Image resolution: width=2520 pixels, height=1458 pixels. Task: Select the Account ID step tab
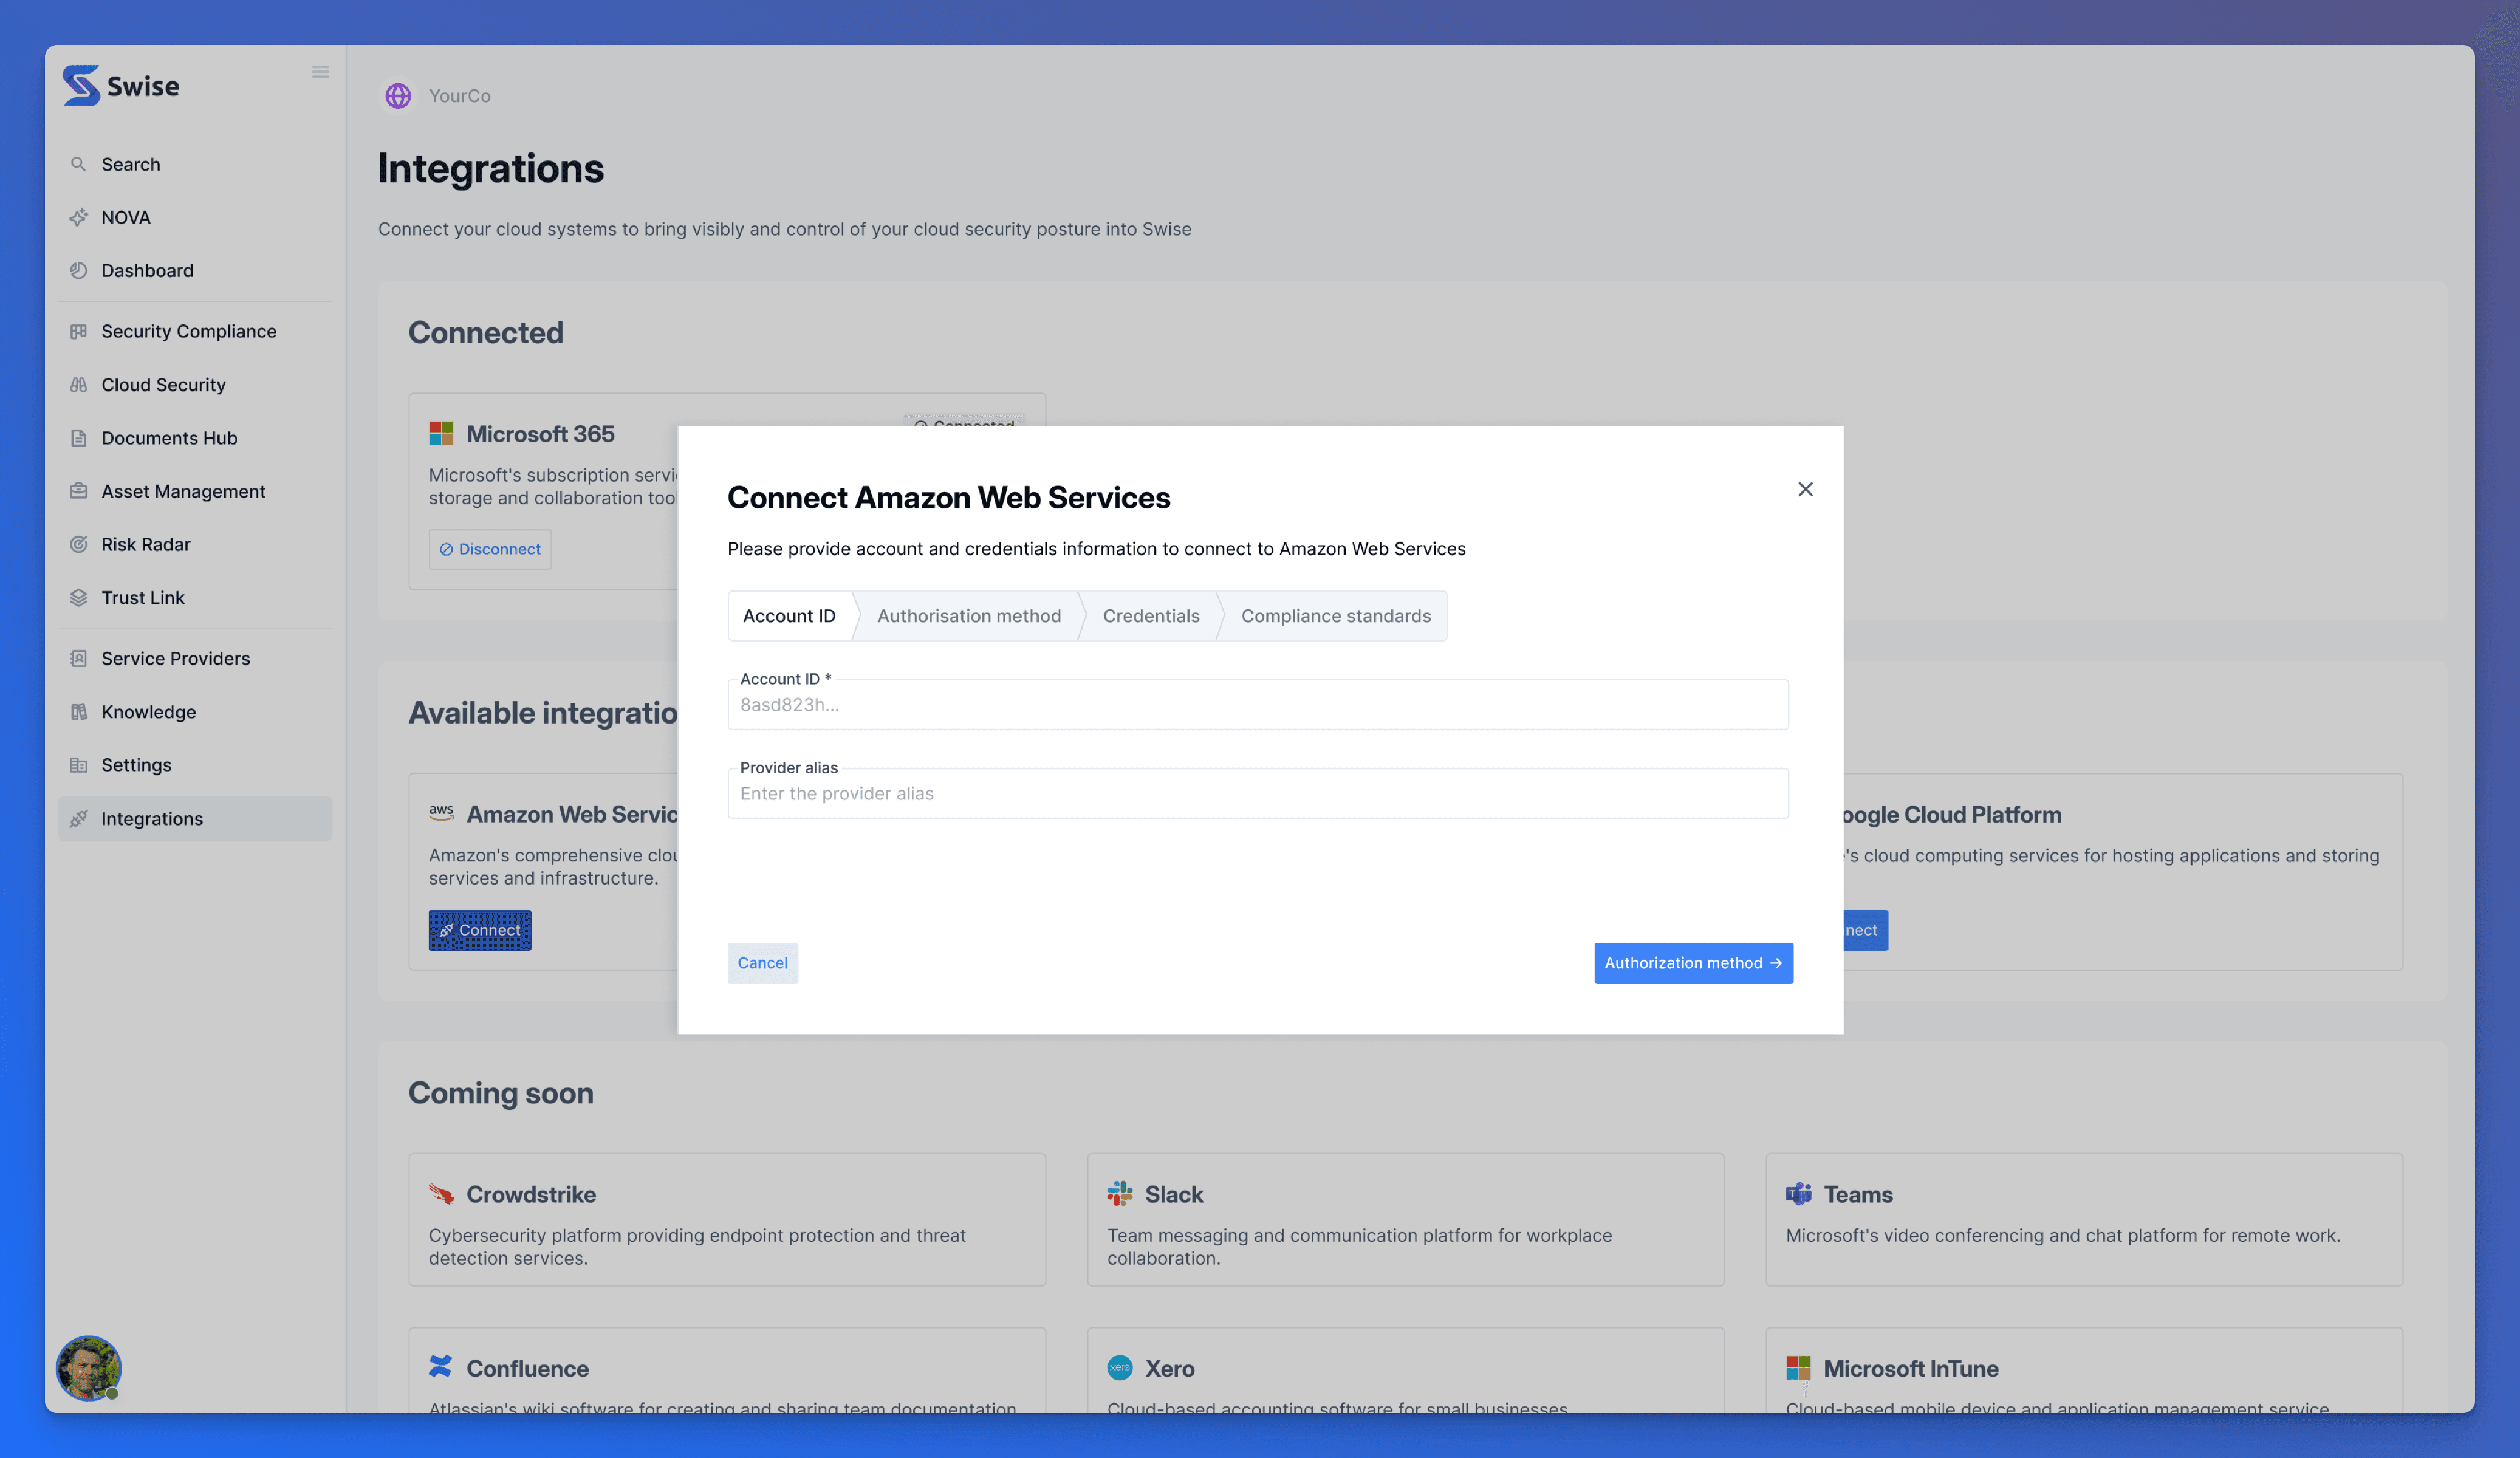pyautogui.click(x=789, y=616)
